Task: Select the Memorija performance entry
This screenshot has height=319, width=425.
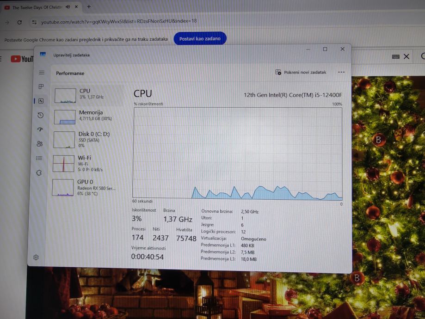Action: point(88,116)
